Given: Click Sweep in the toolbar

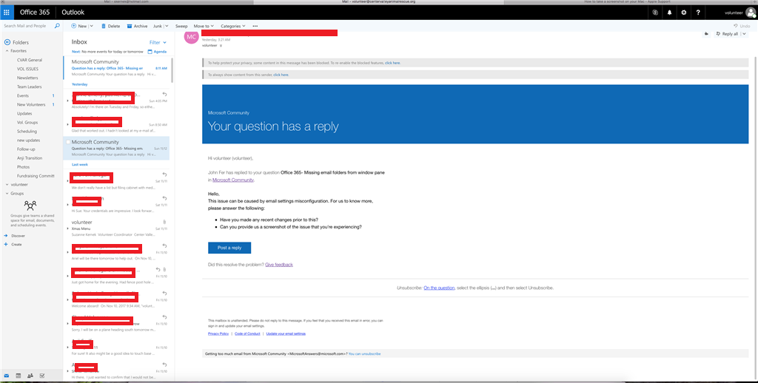Looking at the screenshot, I should click(x=181, y=26).
